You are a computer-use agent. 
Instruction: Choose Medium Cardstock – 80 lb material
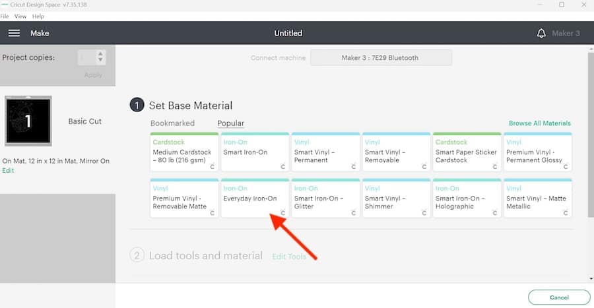click(184, 152)
